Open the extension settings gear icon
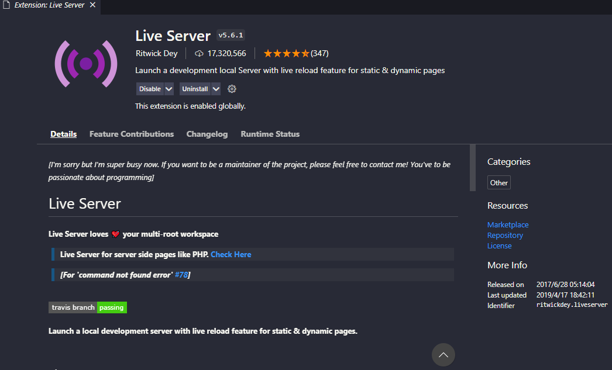The height and width of the screenshot is (370, 612). click(x=232, y=89)
